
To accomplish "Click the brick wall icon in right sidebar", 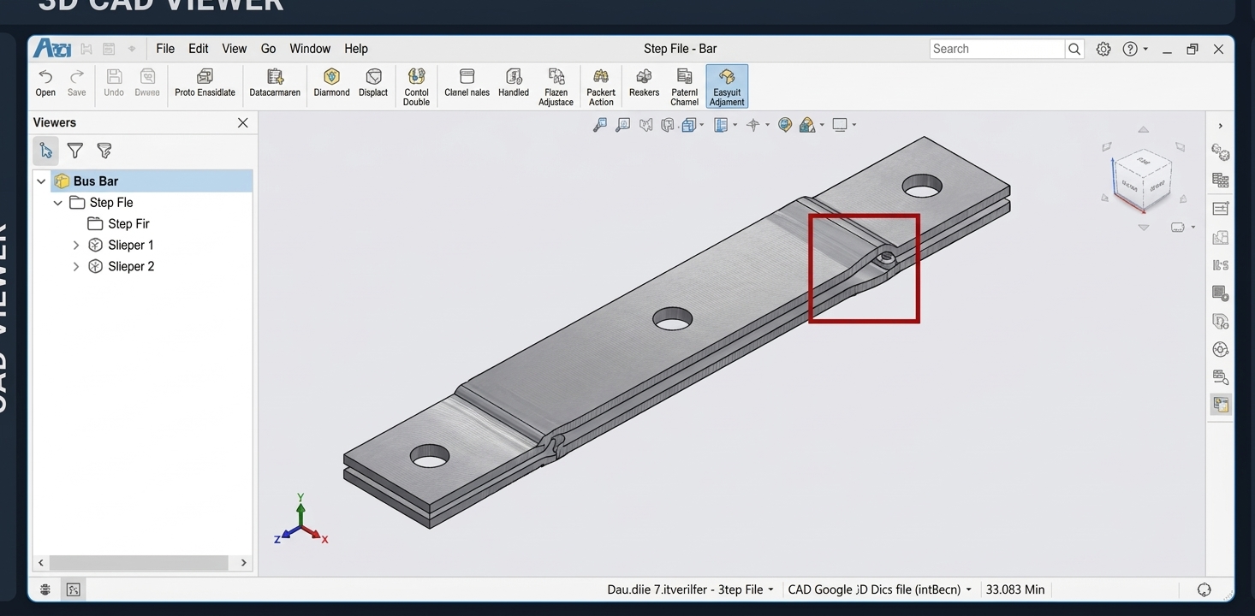I will 1221,181.
